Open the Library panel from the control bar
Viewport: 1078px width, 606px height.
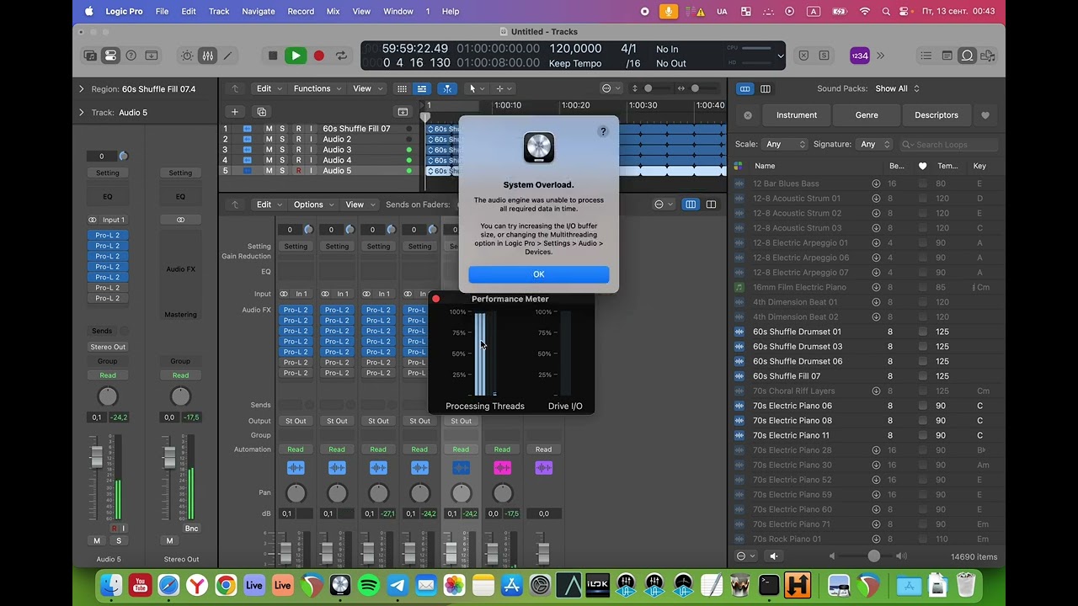[x=90, y=56]
